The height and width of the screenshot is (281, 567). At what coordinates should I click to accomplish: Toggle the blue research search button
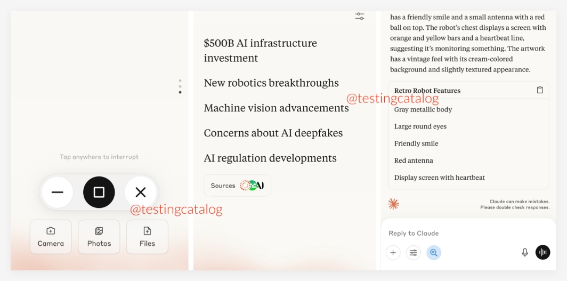coord(434,253)
